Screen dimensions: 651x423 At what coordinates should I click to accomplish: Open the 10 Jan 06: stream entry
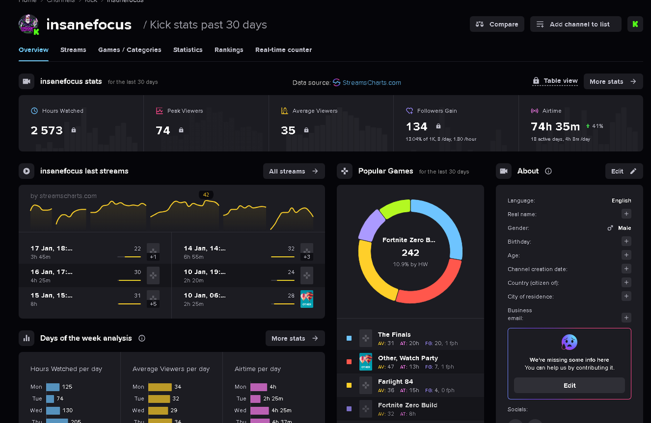point(248,300)
